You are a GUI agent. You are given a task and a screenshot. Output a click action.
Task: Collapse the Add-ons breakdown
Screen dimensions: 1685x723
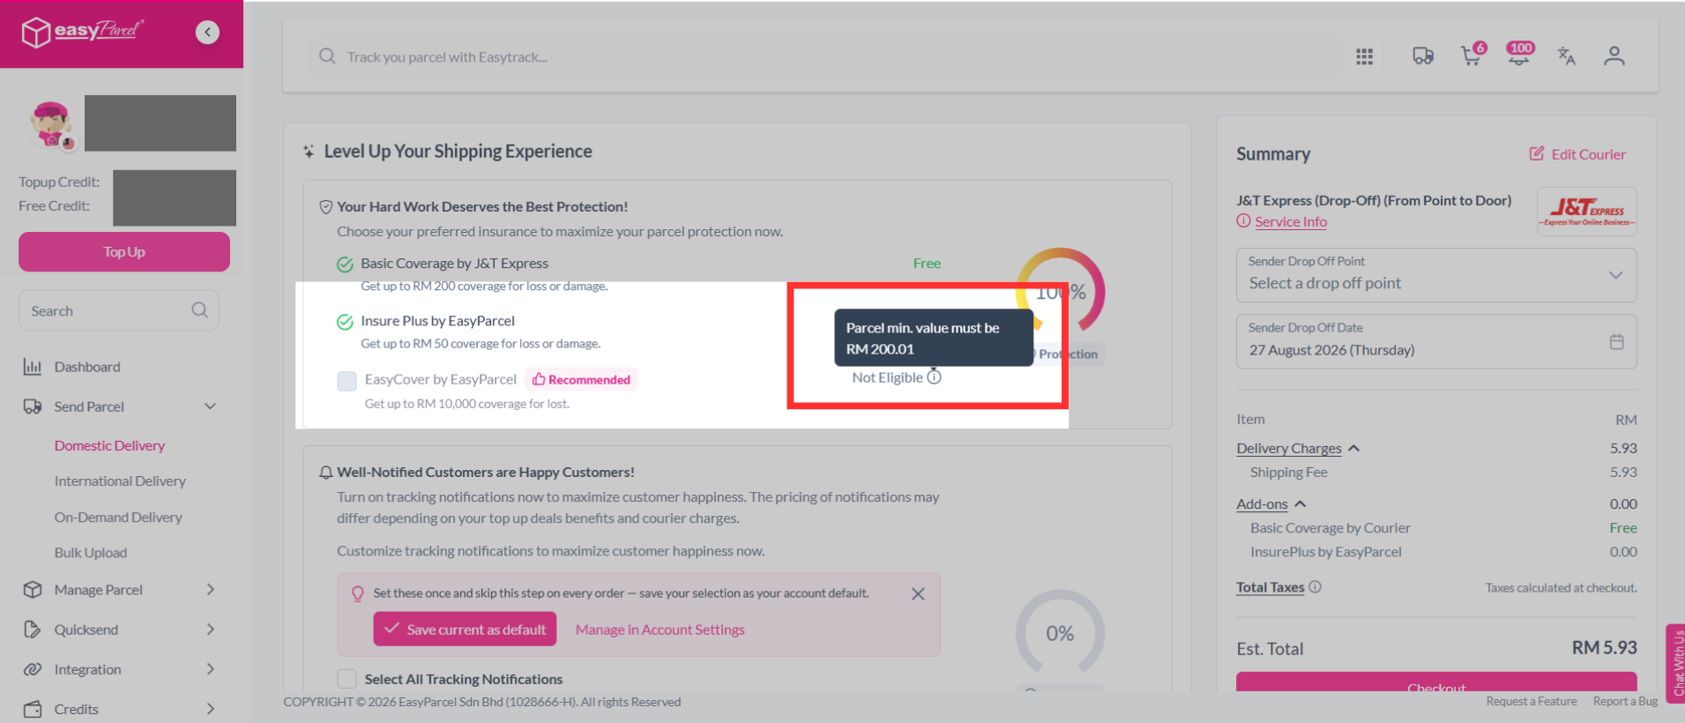(1300, 504)
